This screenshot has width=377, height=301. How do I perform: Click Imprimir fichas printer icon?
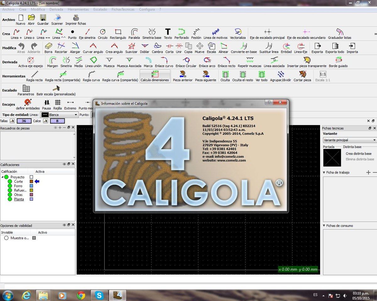point(76,18)
